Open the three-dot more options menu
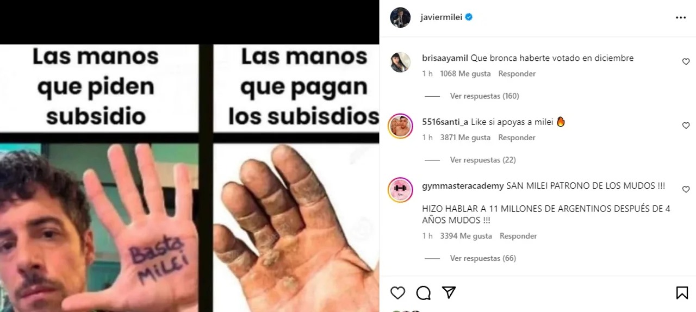Image resolution: width=696 pixels, height=312 pixels. coord(681,17)
